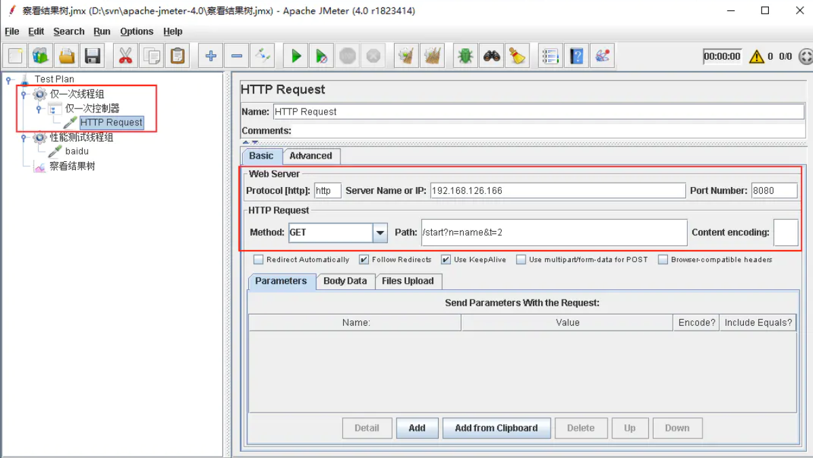Open the File menu
This screenshot has width=813, height=458.
click(12, 32)
